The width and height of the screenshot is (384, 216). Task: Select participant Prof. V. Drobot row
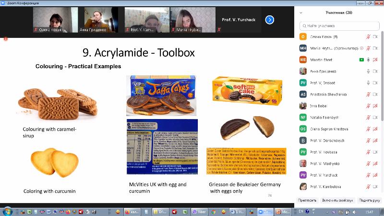point(339,83)
